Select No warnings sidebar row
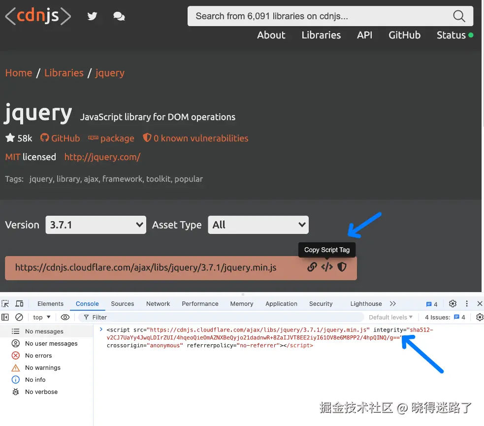484x426 pixels. [46, 367]
